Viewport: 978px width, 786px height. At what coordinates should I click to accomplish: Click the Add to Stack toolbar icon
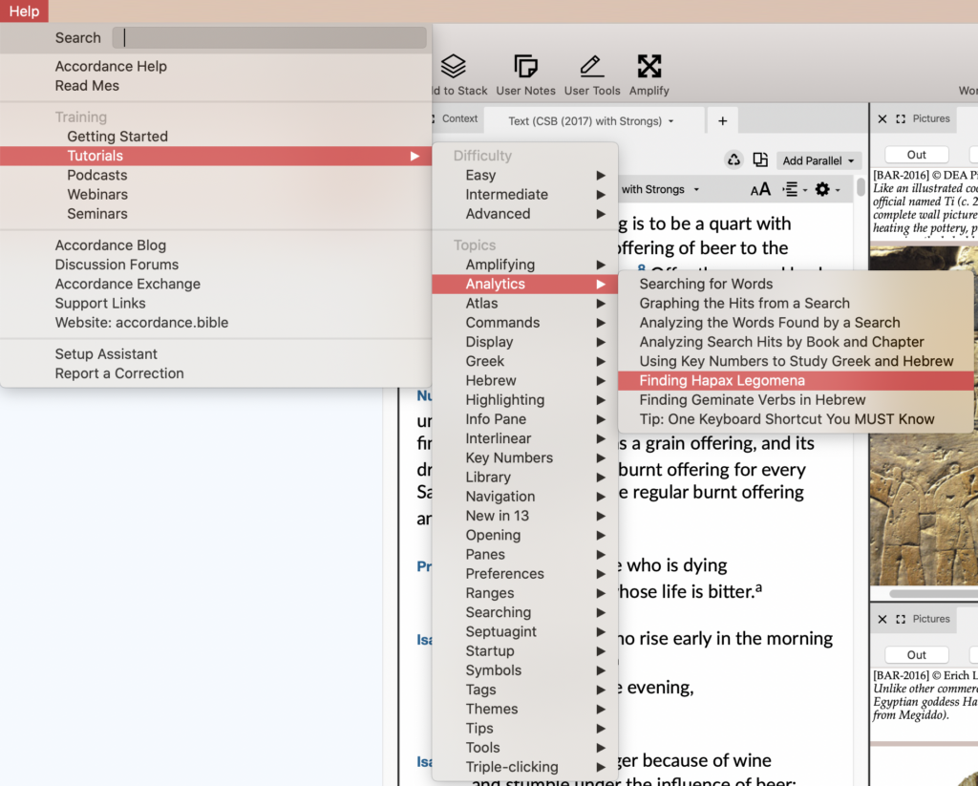point(454,66)
